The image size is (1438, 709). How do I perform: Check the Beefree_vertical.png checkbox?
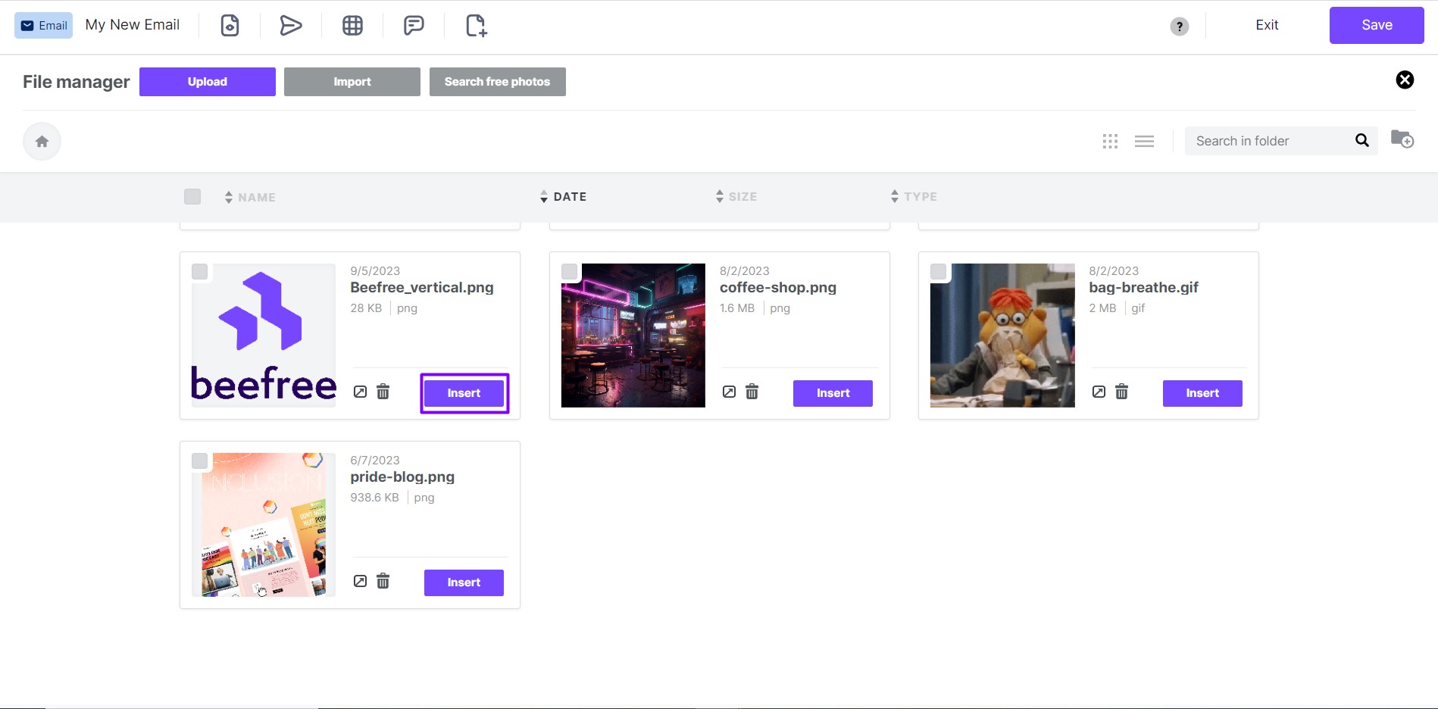199,272
